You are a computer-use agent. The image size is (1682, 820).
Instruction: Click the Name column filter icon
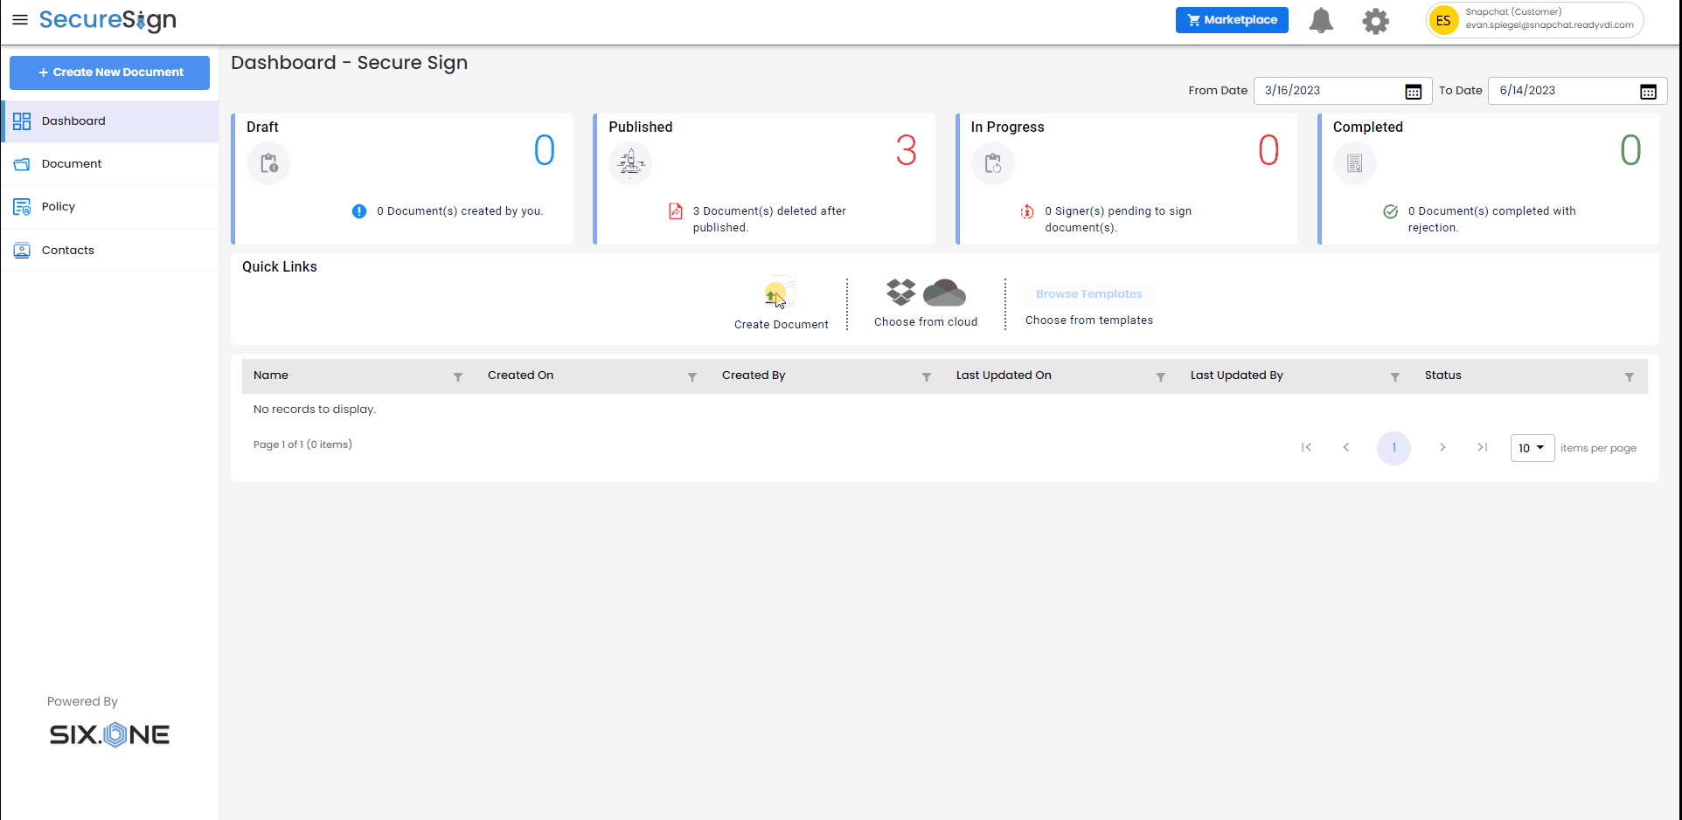(x=458, y=376)
